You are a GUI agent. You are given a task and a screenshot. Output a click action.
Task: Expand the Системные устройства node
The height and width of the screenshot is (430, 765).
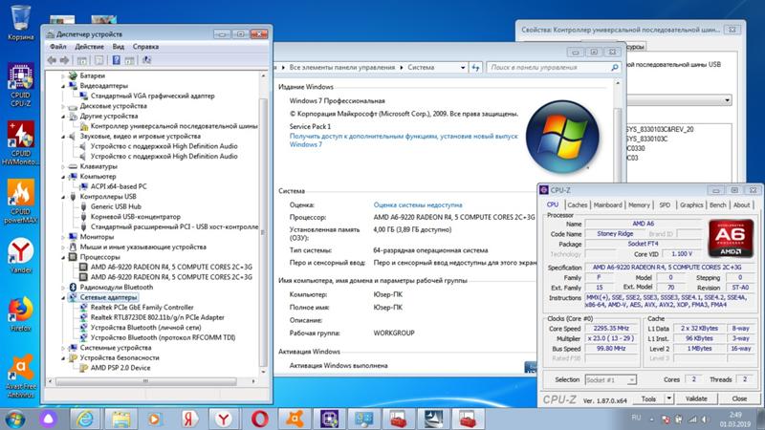click(x=63, y=348)
